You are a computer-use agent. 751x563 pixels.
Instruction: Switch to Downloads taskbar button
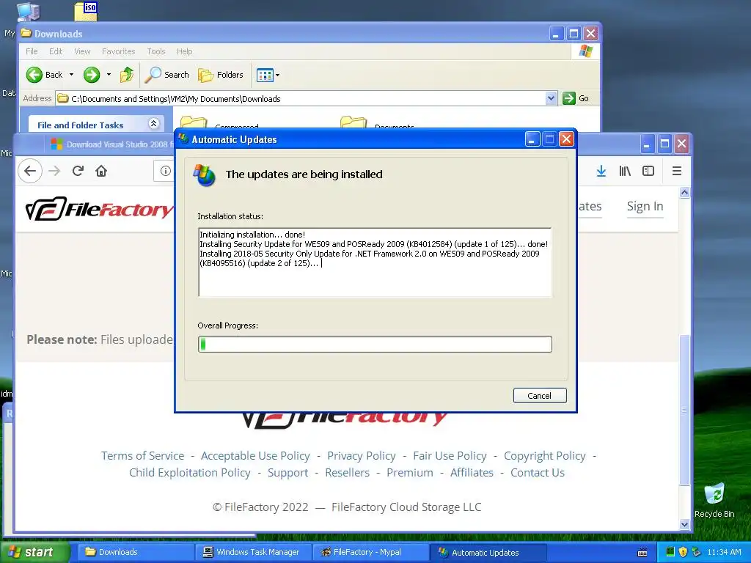coord(136,552)
